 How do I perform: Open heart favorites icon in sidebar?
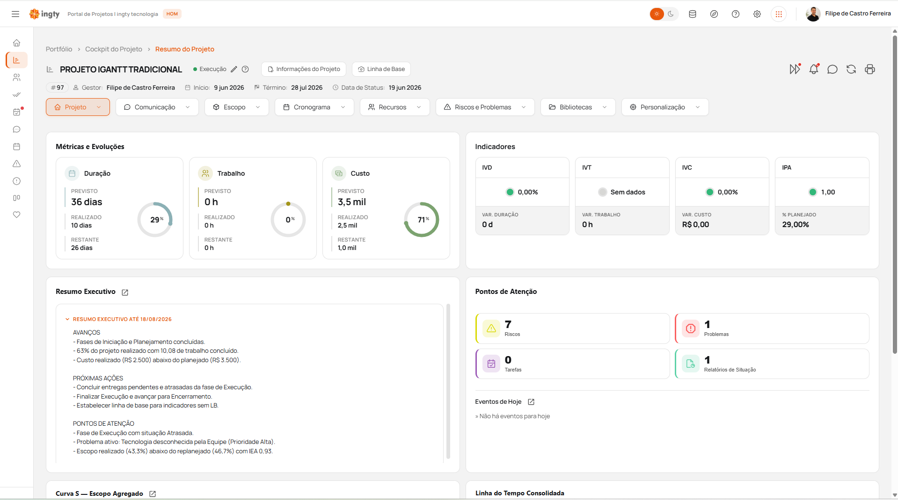(x=17, y=215)
